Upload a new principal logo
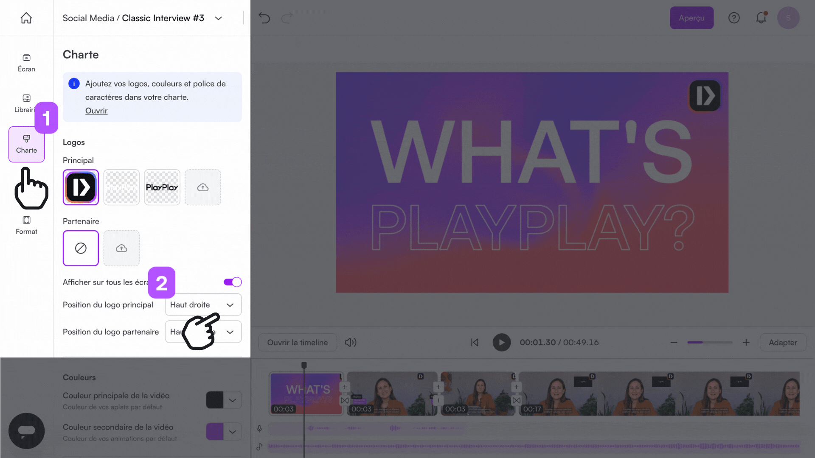 click(203, 187)
